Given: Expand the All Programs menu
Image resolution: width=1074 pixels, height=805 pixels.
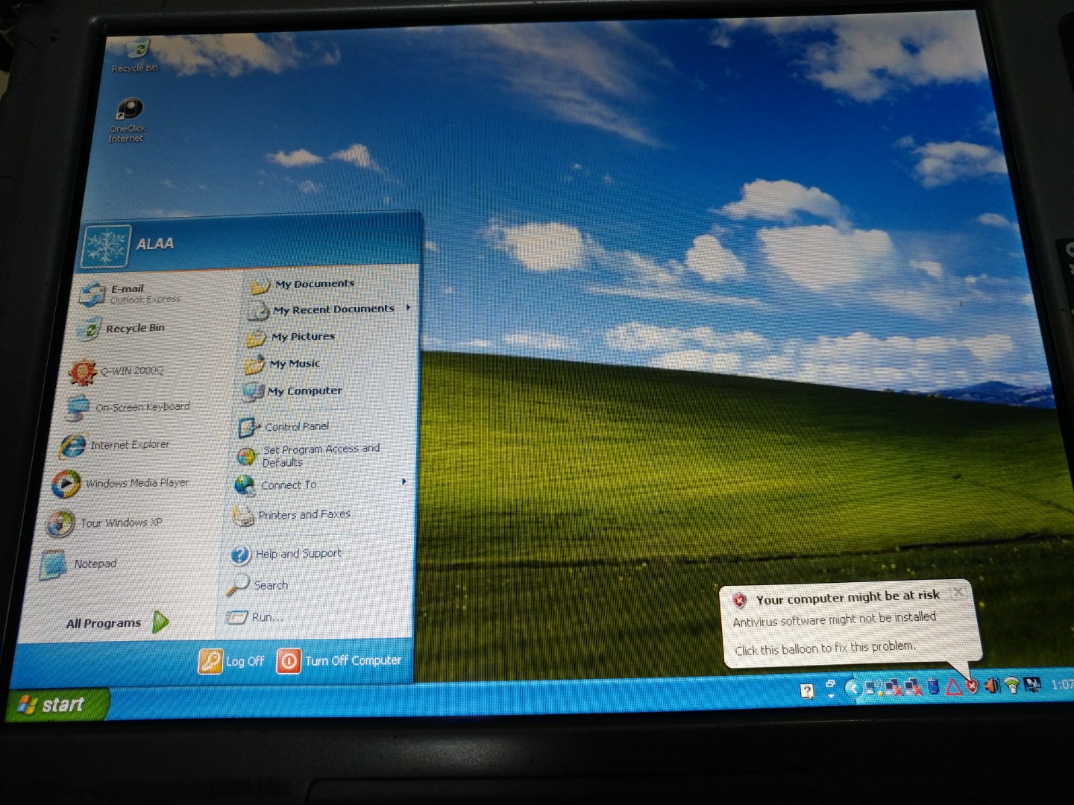Looking at the screenshot, I should click(117, 622).
